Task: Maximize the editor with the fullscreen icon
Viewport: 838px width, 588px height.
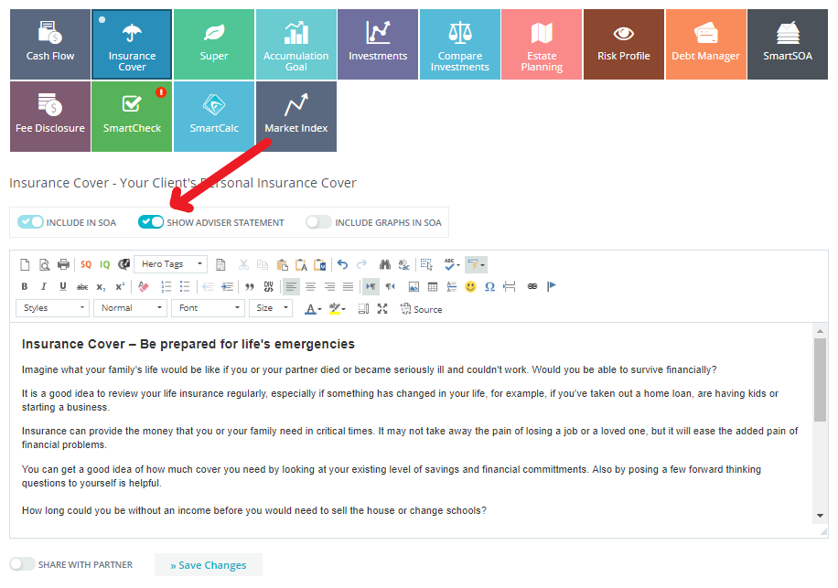Action: pyautogui.click(x=382, y=309)
